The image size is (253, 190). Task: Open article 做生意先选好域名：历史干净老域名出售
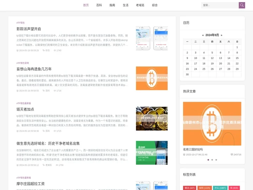coord(48,144)
